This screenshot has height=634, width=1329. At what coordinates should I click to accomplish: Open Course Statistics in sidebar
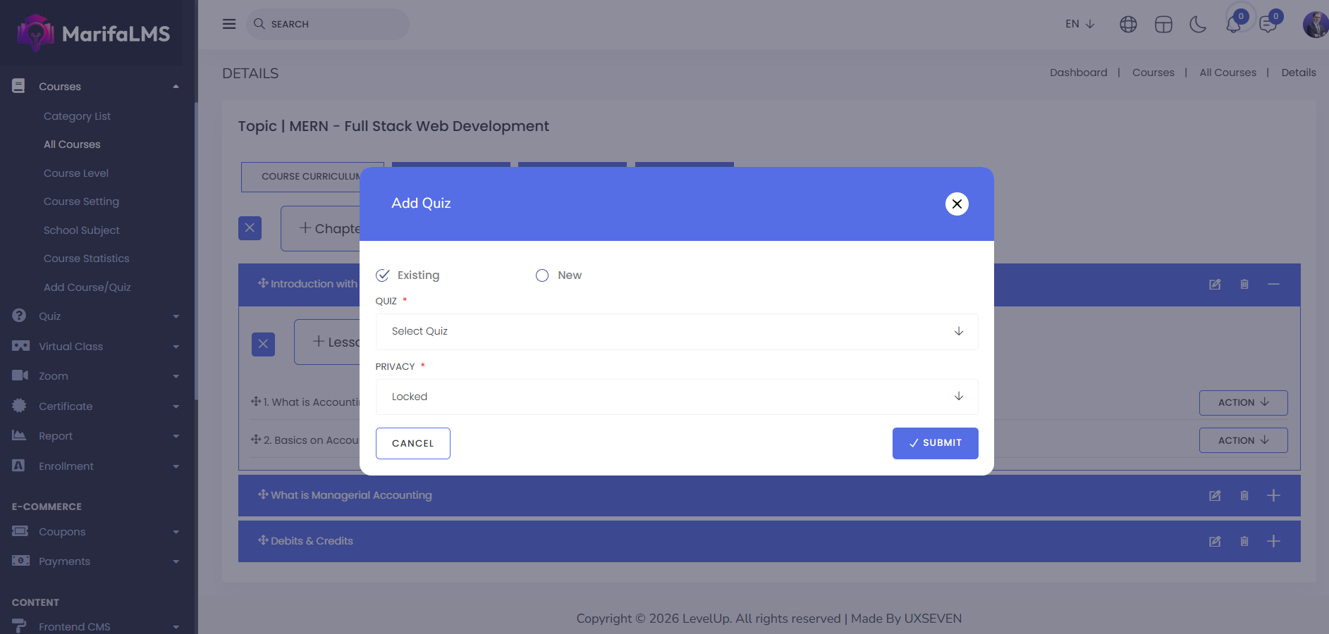click(x=86, y=259)
